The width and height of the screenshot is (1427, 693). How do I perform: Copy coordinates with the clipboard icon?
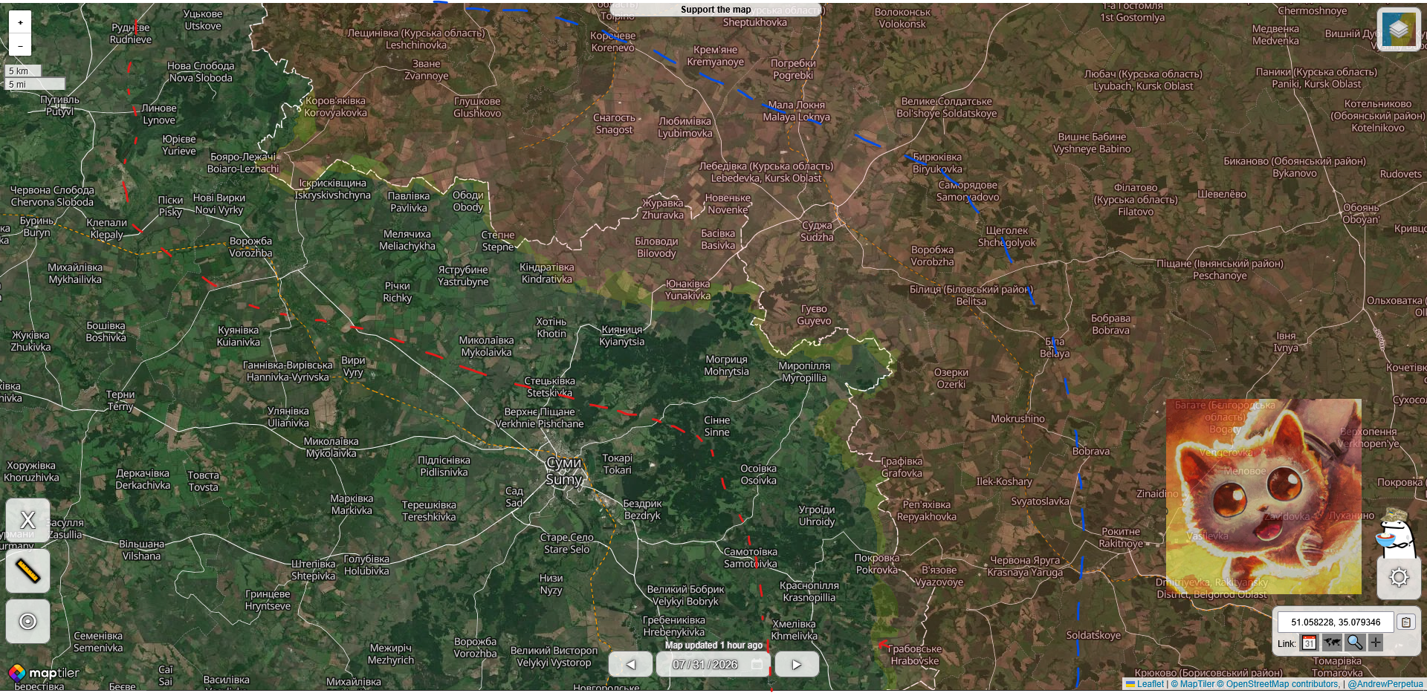[x=1405, y=622]
